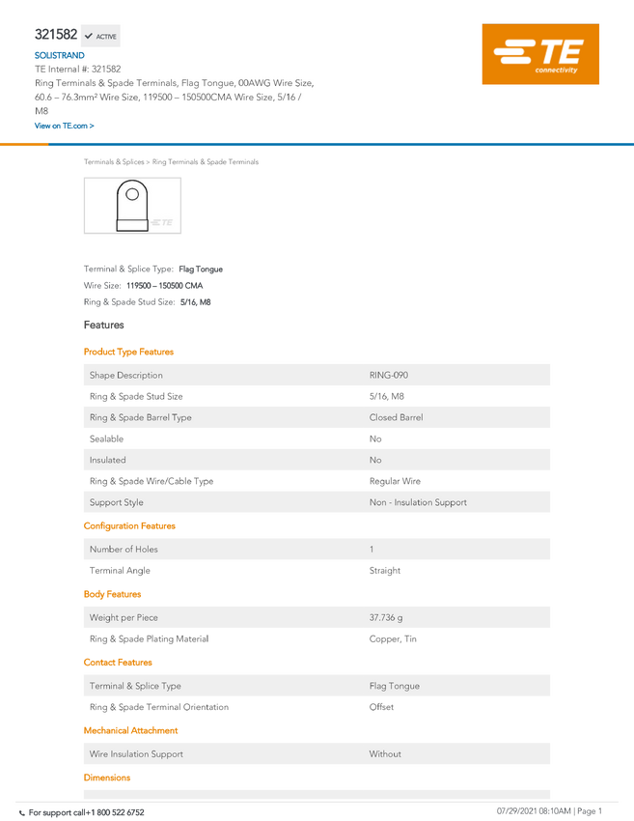Open Ring Terminals & Spade Terminals breadcrumb
Screen dimensions: 634x821
click(205, 162)
